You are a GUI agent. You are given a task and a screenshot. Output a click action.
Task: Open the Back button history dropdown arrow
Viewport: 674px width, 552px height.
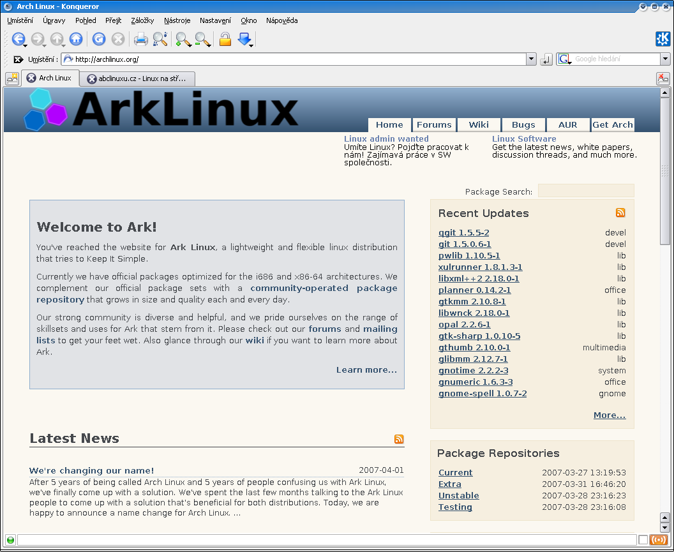26,45
